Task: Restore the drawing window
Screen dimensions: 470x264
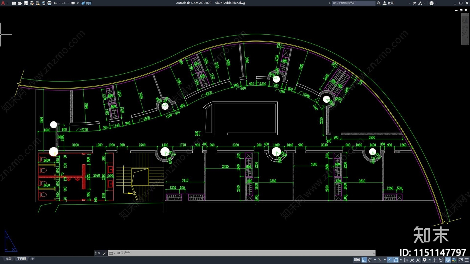Action: (x=461, y=10)
